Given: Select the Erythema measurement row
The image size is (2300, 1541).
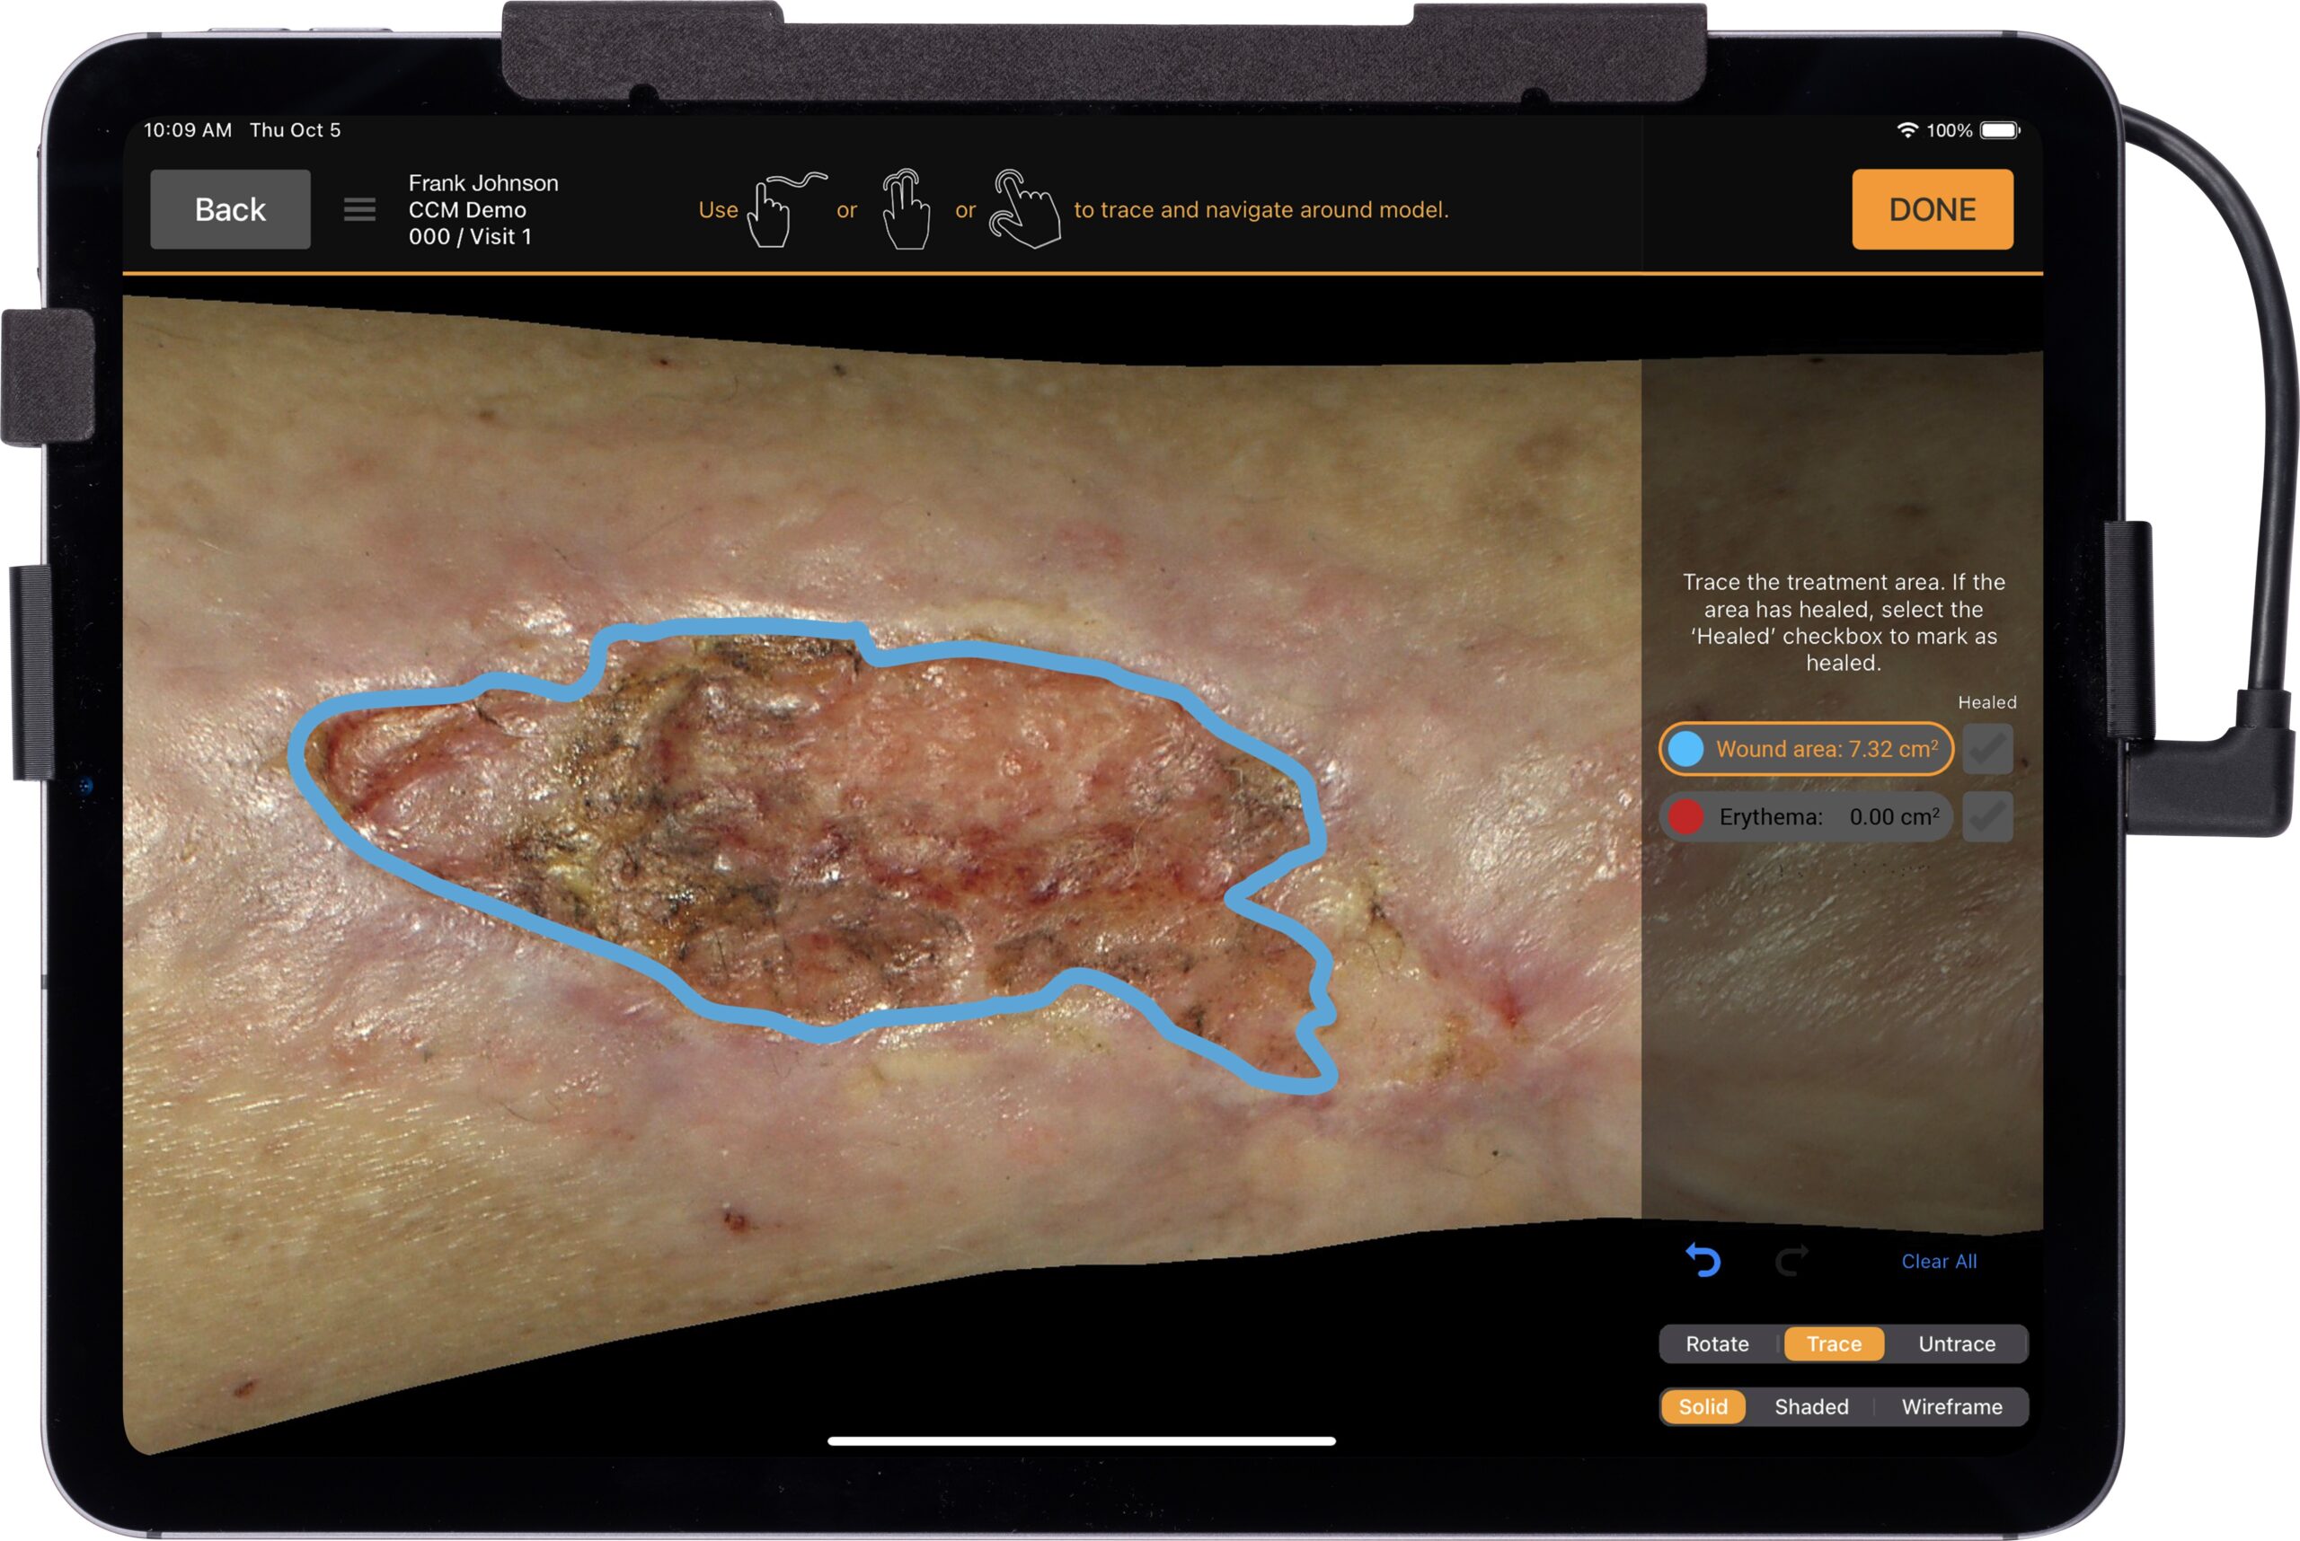Looking at the screenshot, I should [x=1805, y=816].
